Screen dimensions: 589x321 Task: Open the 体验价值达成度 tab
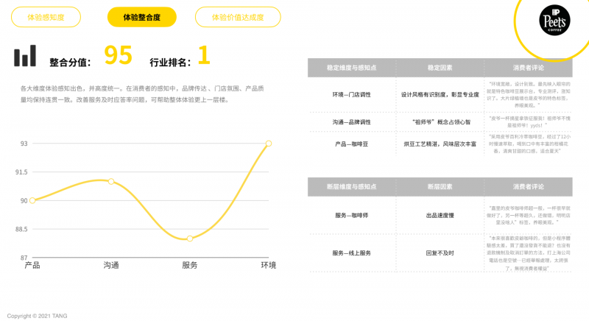237,17
